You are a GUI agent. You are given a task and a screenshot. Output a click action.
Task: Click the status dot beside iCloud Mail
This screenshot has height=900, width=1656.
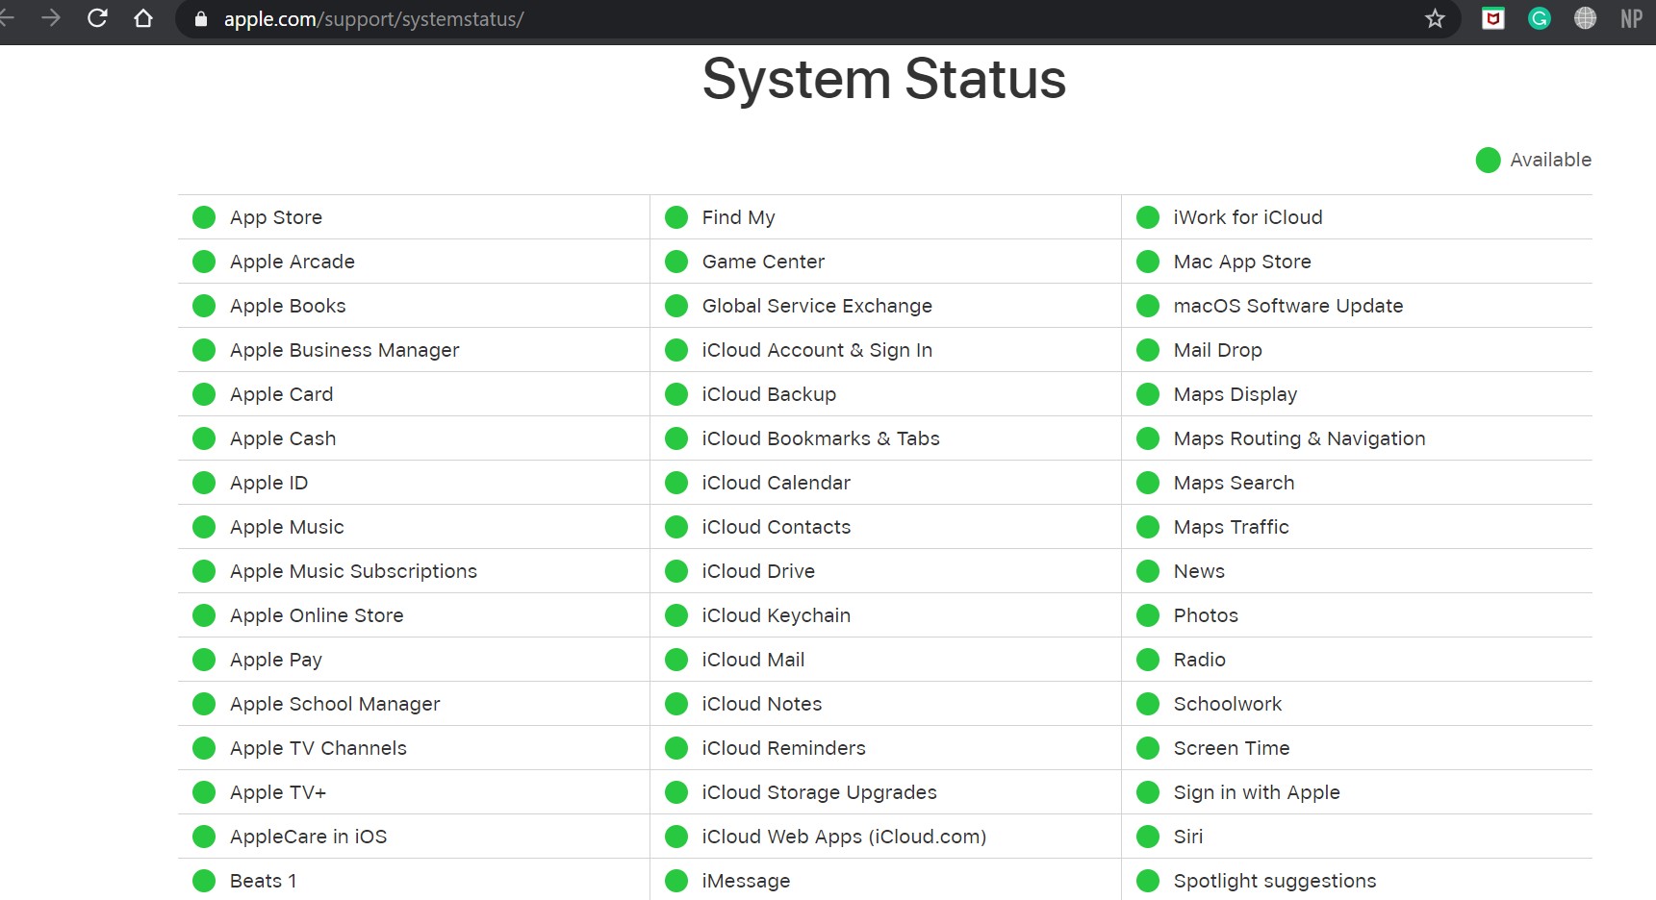click(676, 660)
